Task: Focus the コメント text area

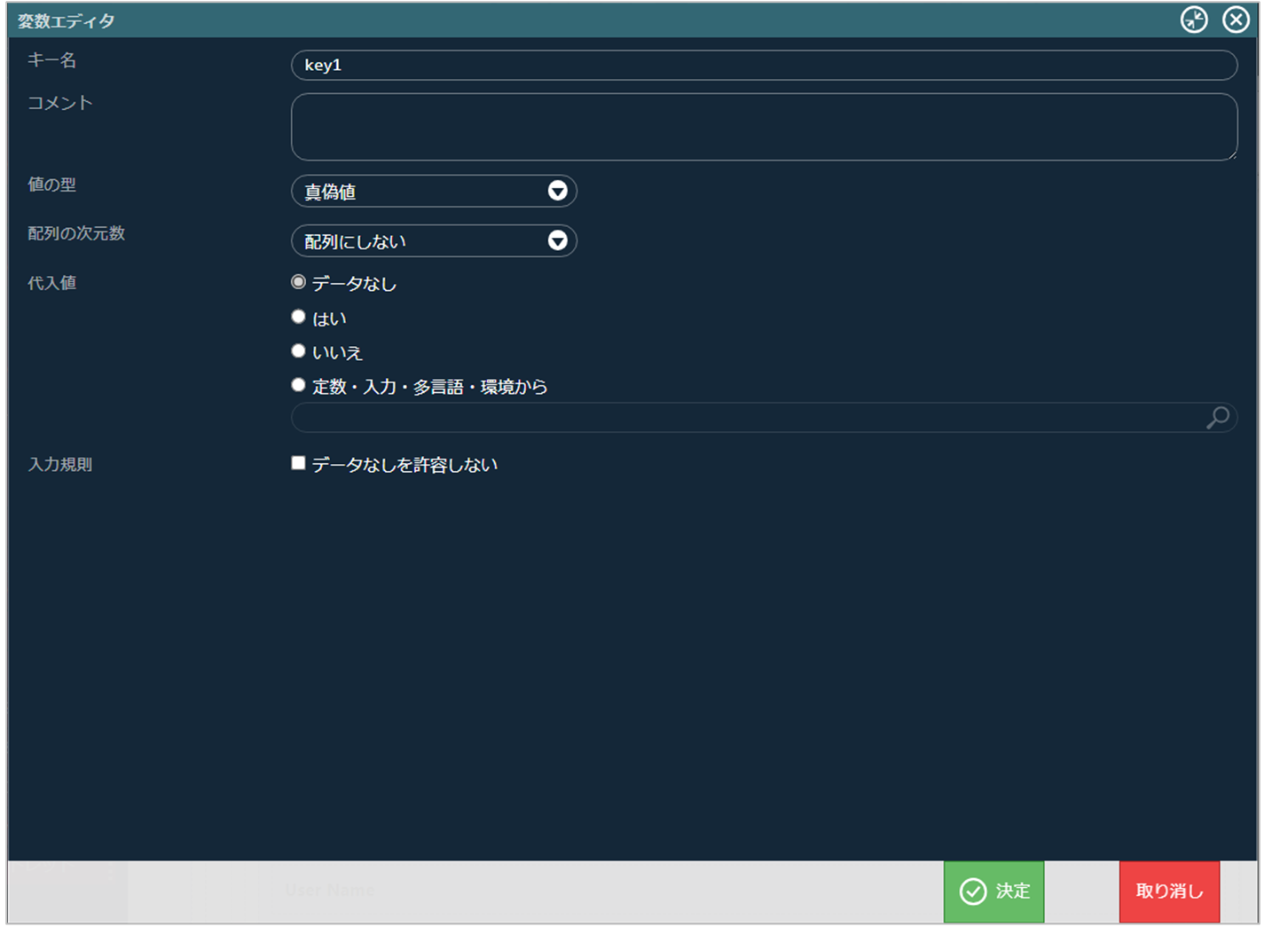Action: pyautogui.click(x=763, y=127)
